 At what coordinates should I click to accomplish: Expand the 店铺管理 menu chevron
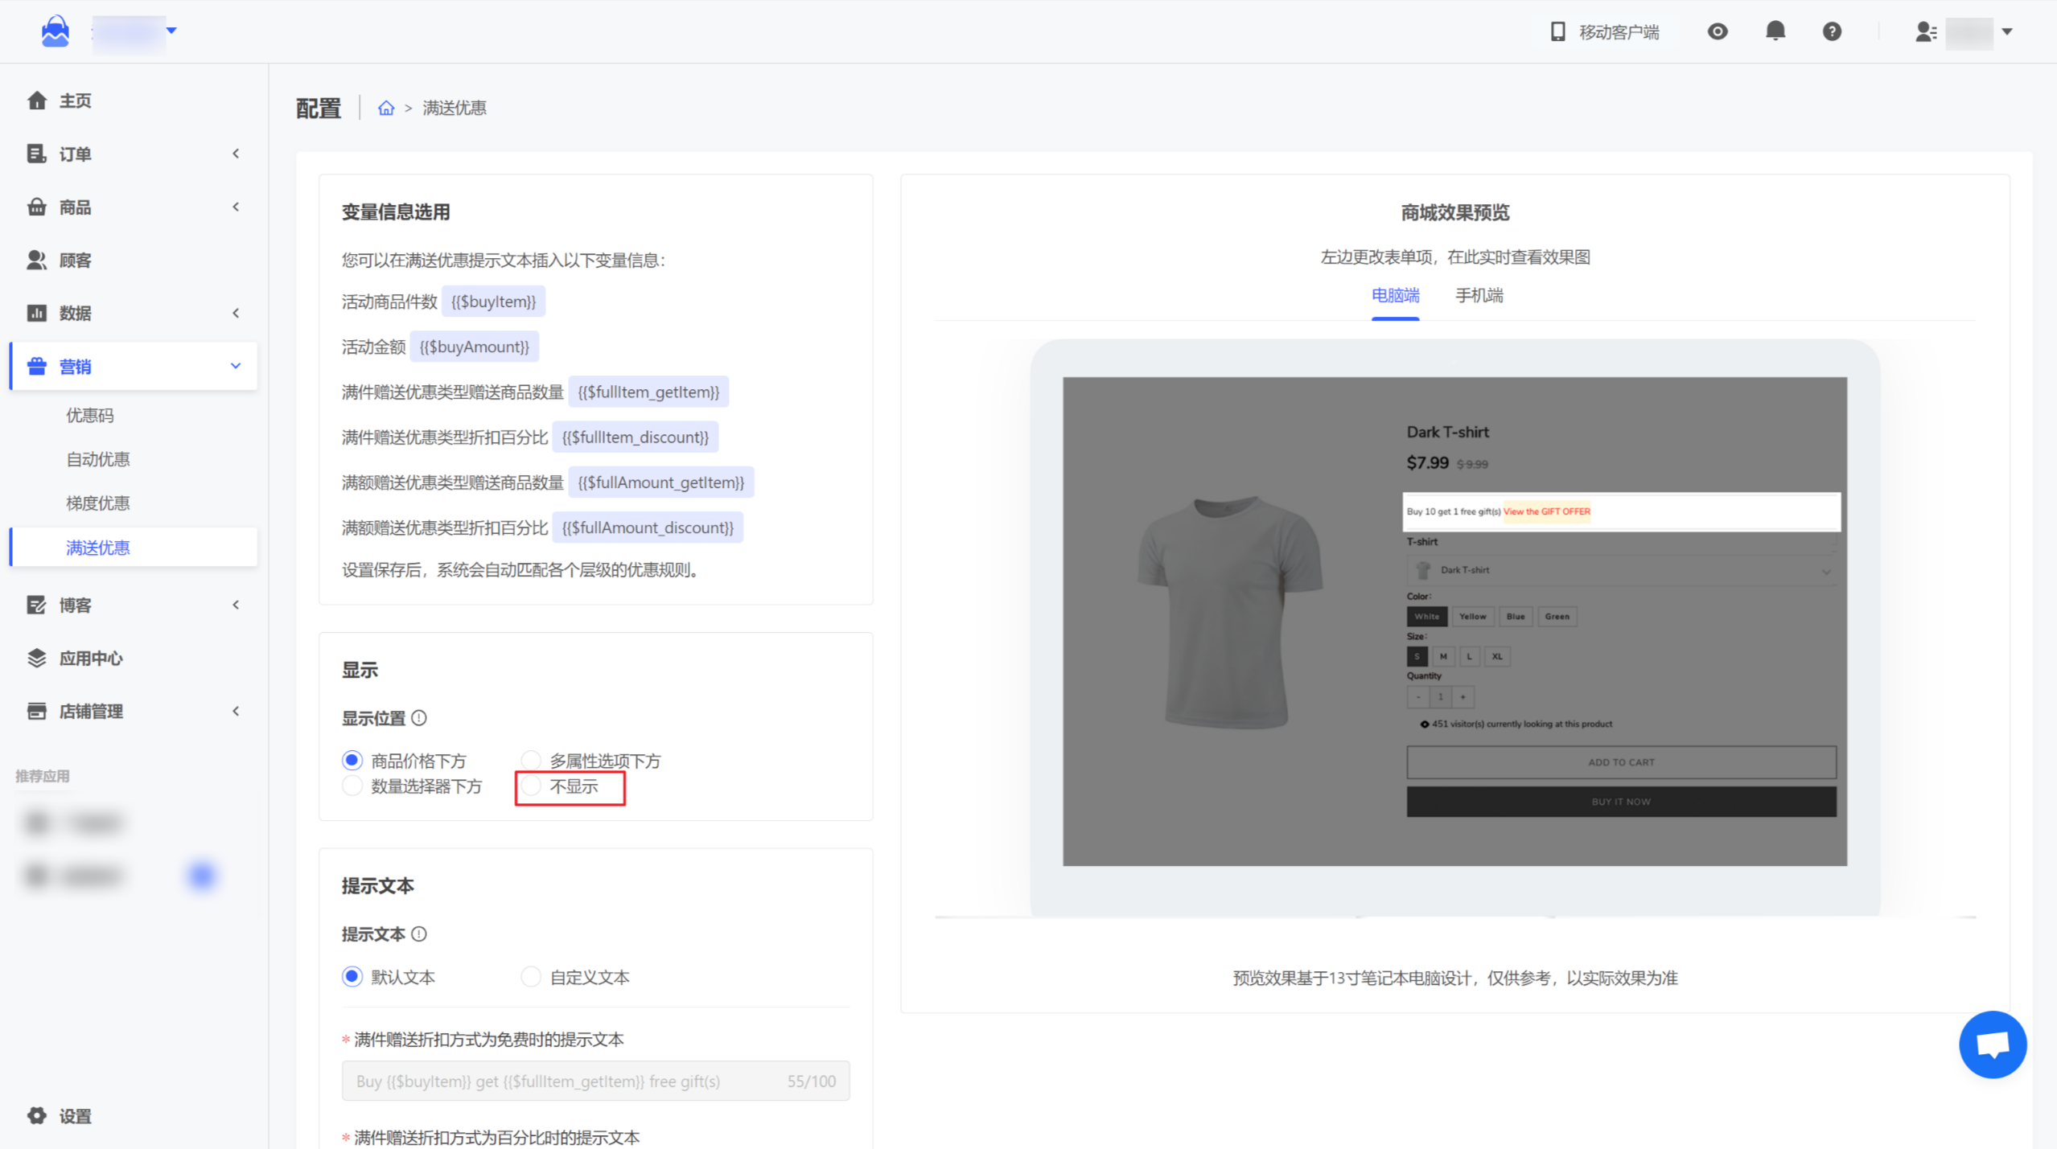tap(236, 711)
